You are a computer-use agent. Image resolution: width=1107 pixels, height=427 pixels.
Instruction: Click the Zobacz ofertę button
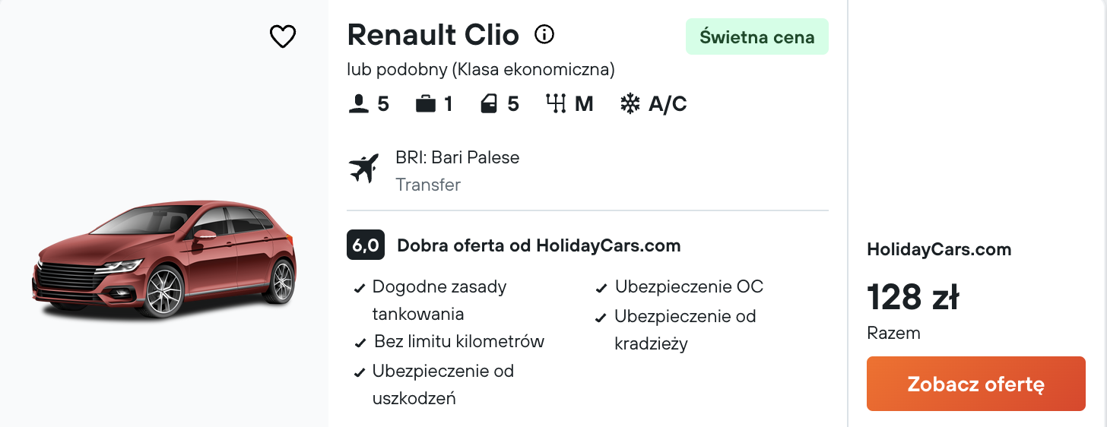coord(976,384)
